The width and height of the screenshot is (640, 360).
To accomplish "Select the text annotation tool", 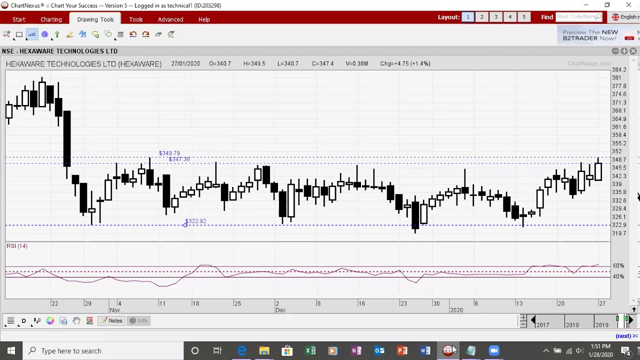I will (x=82, y=34).
